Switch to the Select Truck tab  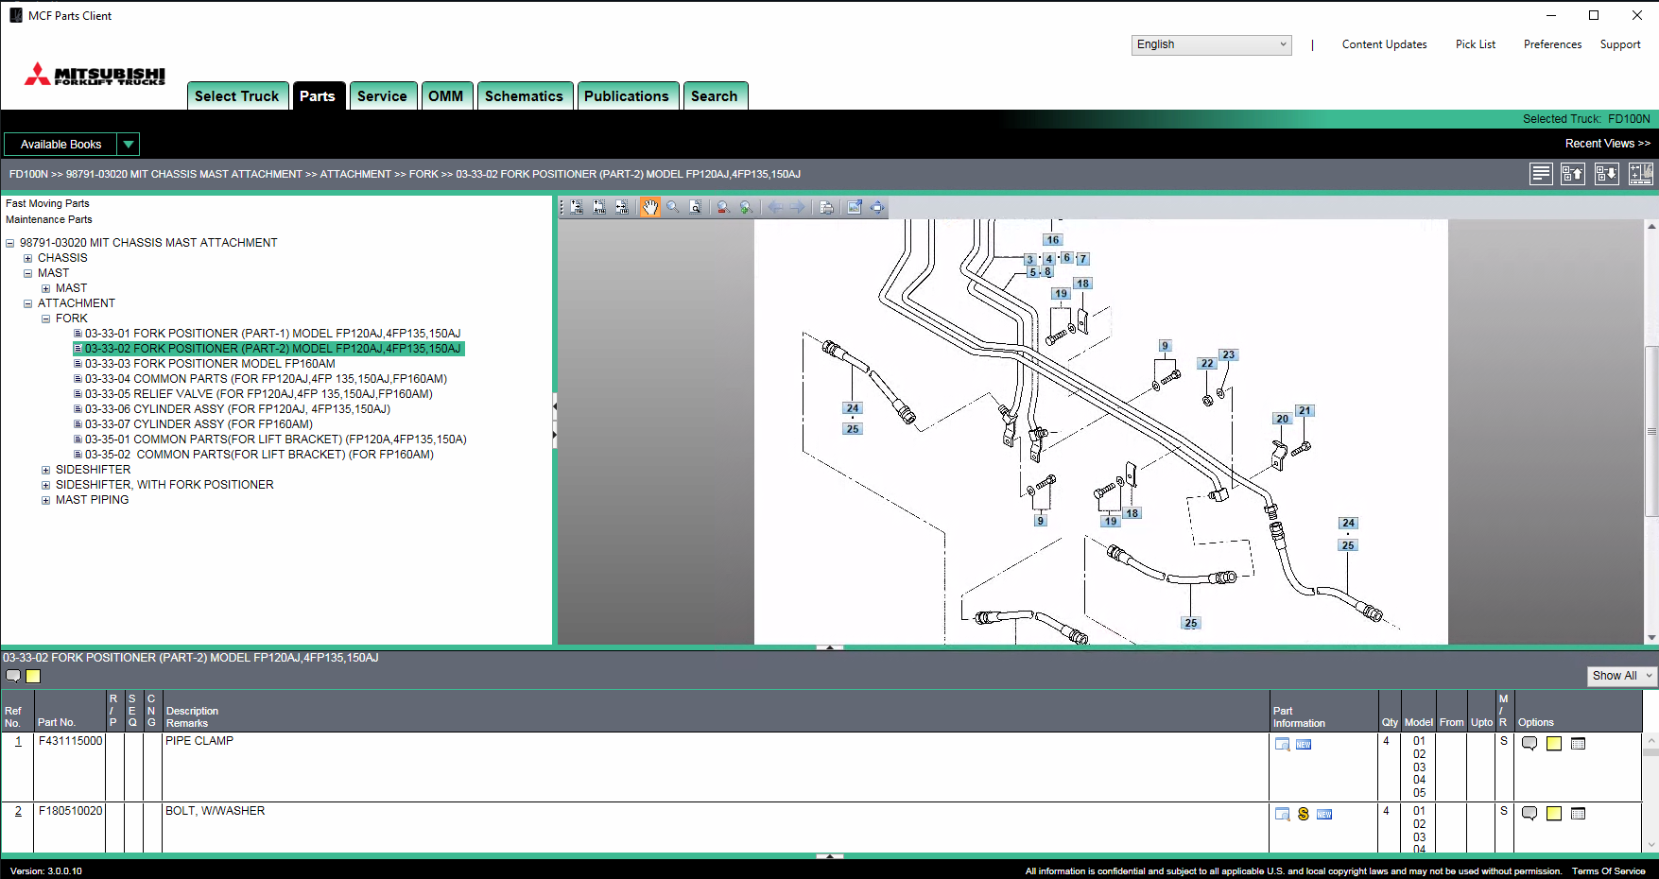(237, 96)
